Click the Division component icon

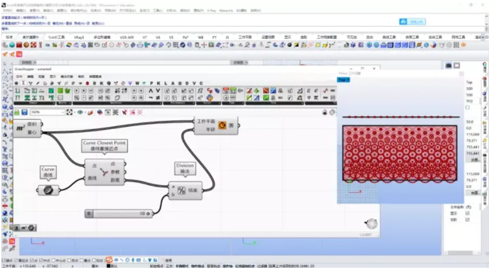pyautogui.click(x=182, y=190)
